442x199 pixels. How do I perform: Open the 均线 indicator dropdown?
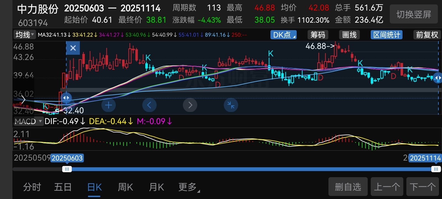click(24, 35)
